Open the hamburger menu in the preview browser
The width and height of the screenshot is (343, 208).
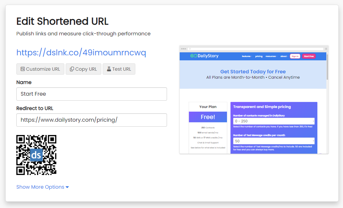click(326, 49)
